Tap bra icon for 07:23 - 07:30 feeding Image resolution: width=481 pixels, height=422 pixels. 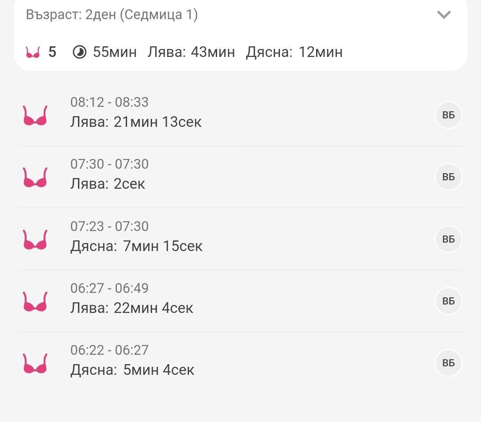(x=35, y=239)
